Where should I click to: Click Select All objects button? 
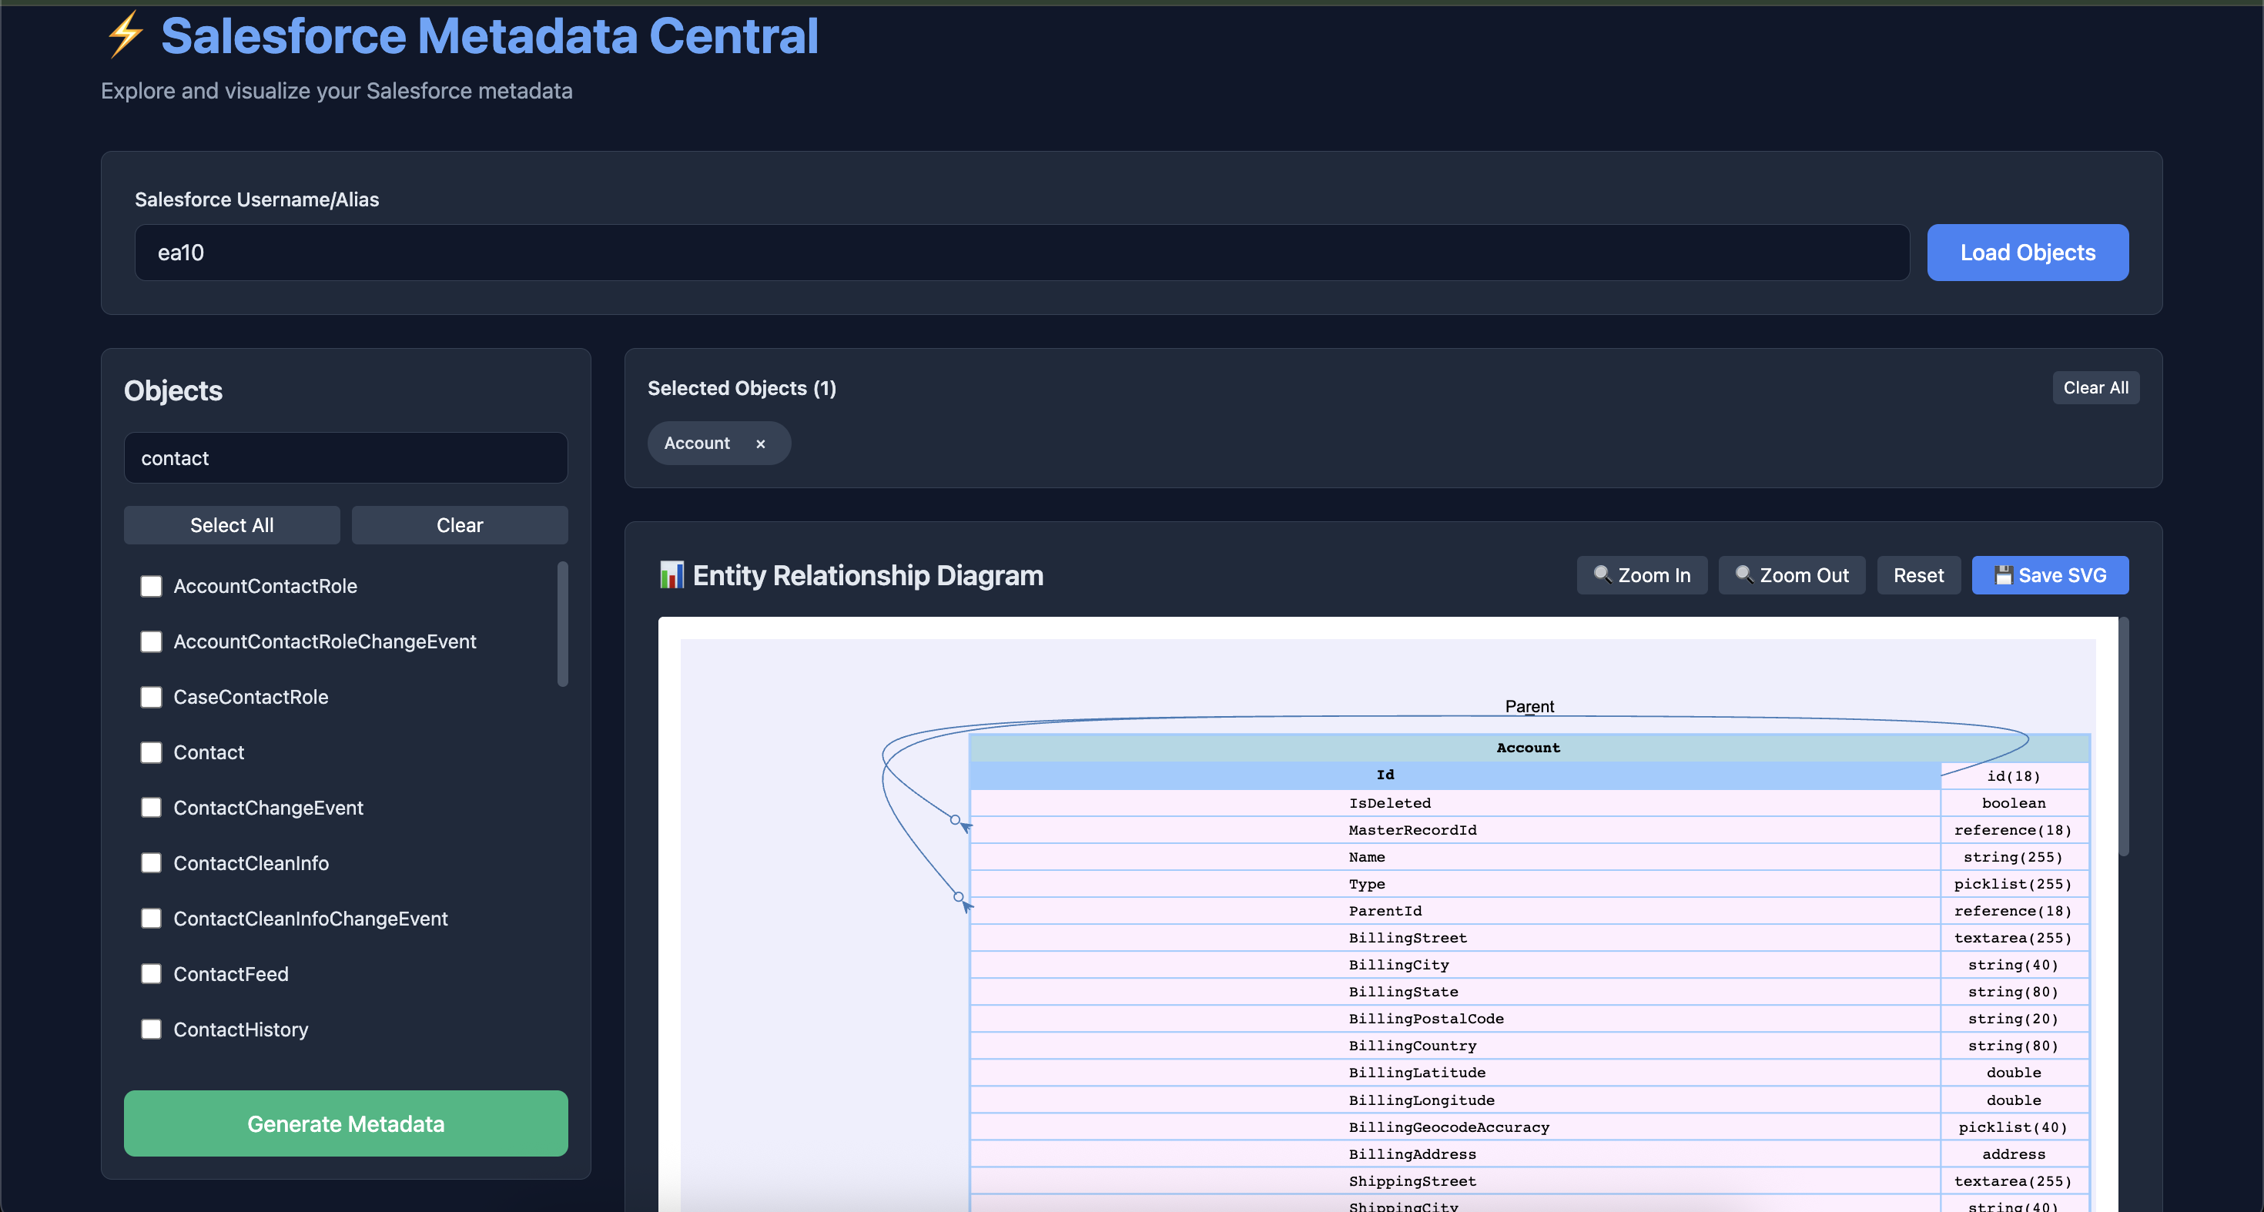click(x=232, y=524)
